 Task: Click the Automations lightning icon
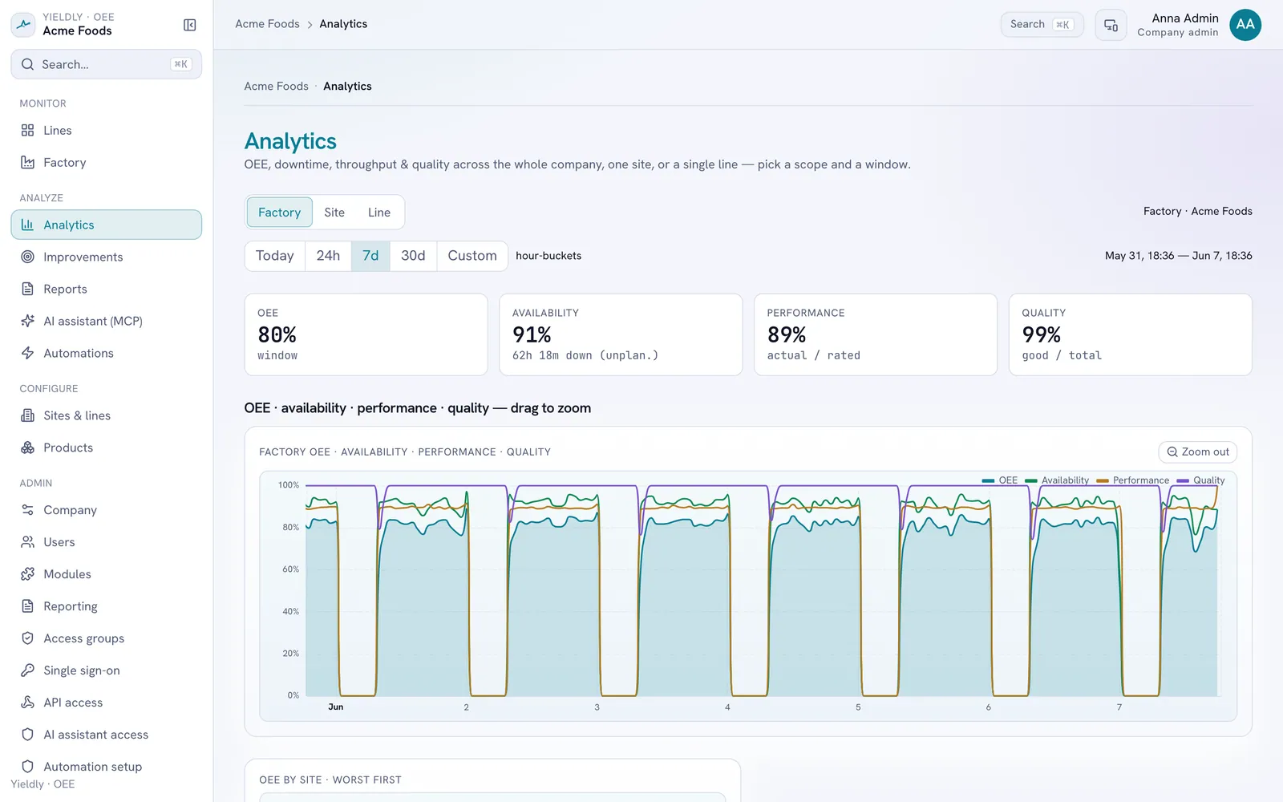click(27, 353)
